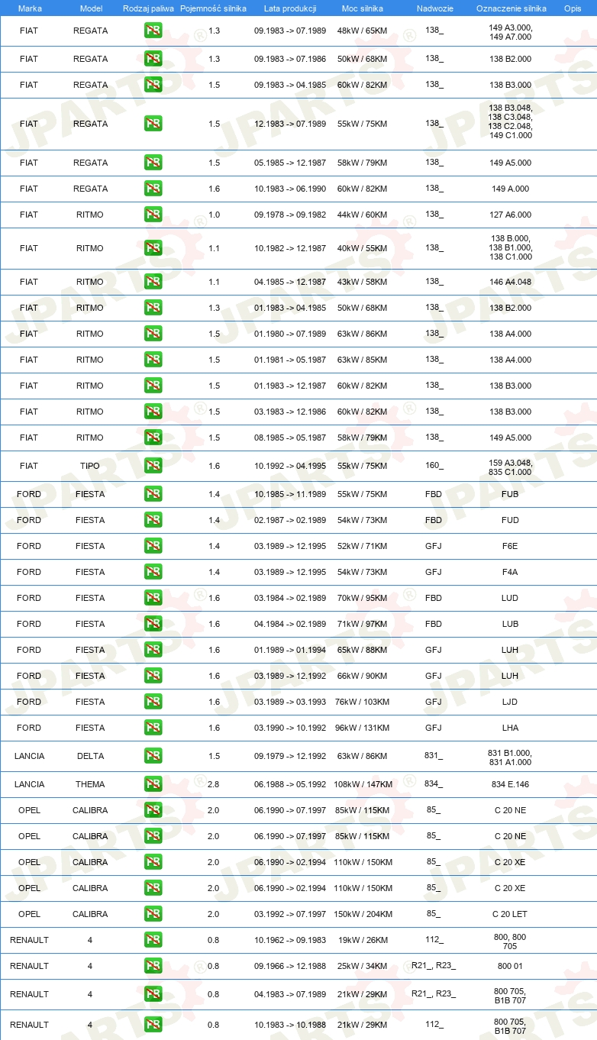597x1040 pixels.
Task: Click the Pojemność silnika column header
Action: pos(213,8)
